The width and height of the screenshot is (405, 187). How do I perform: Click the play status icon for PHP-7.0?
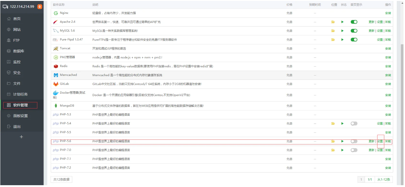(342, 150)
